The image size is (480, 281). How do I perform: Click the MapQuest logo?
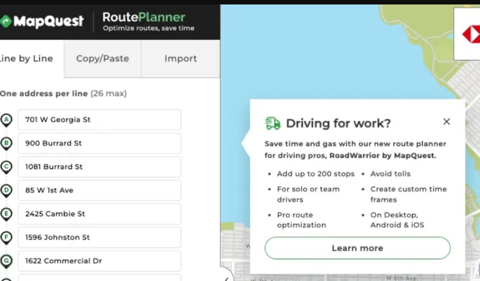click(42, 22)
